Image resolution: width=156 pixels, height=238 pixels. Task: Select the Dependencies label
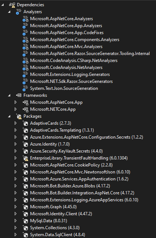(30, 5)
